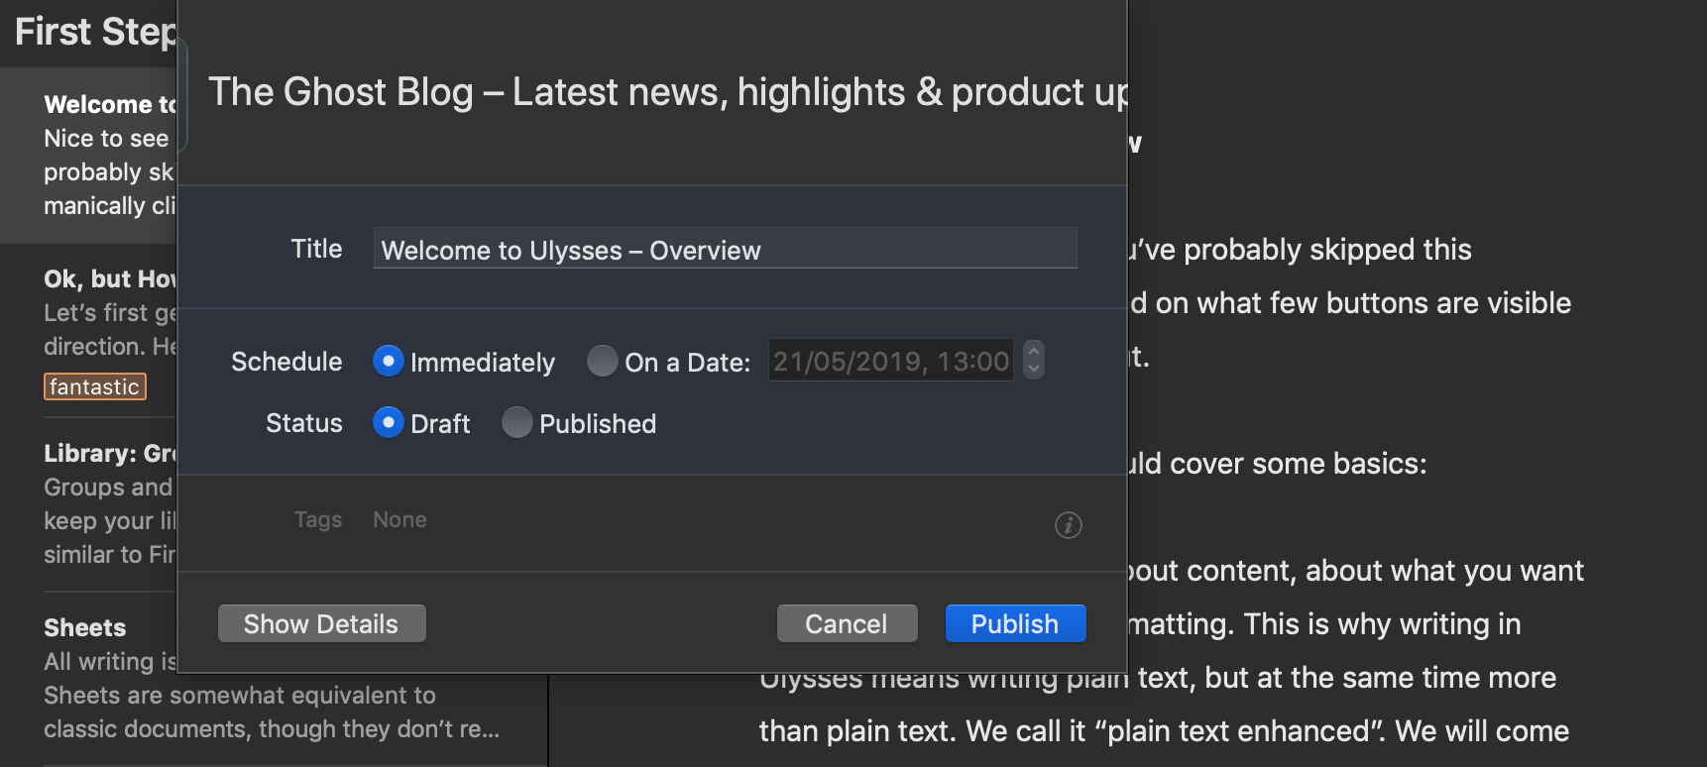Choose the On a Date schedule option

(602, 362)
